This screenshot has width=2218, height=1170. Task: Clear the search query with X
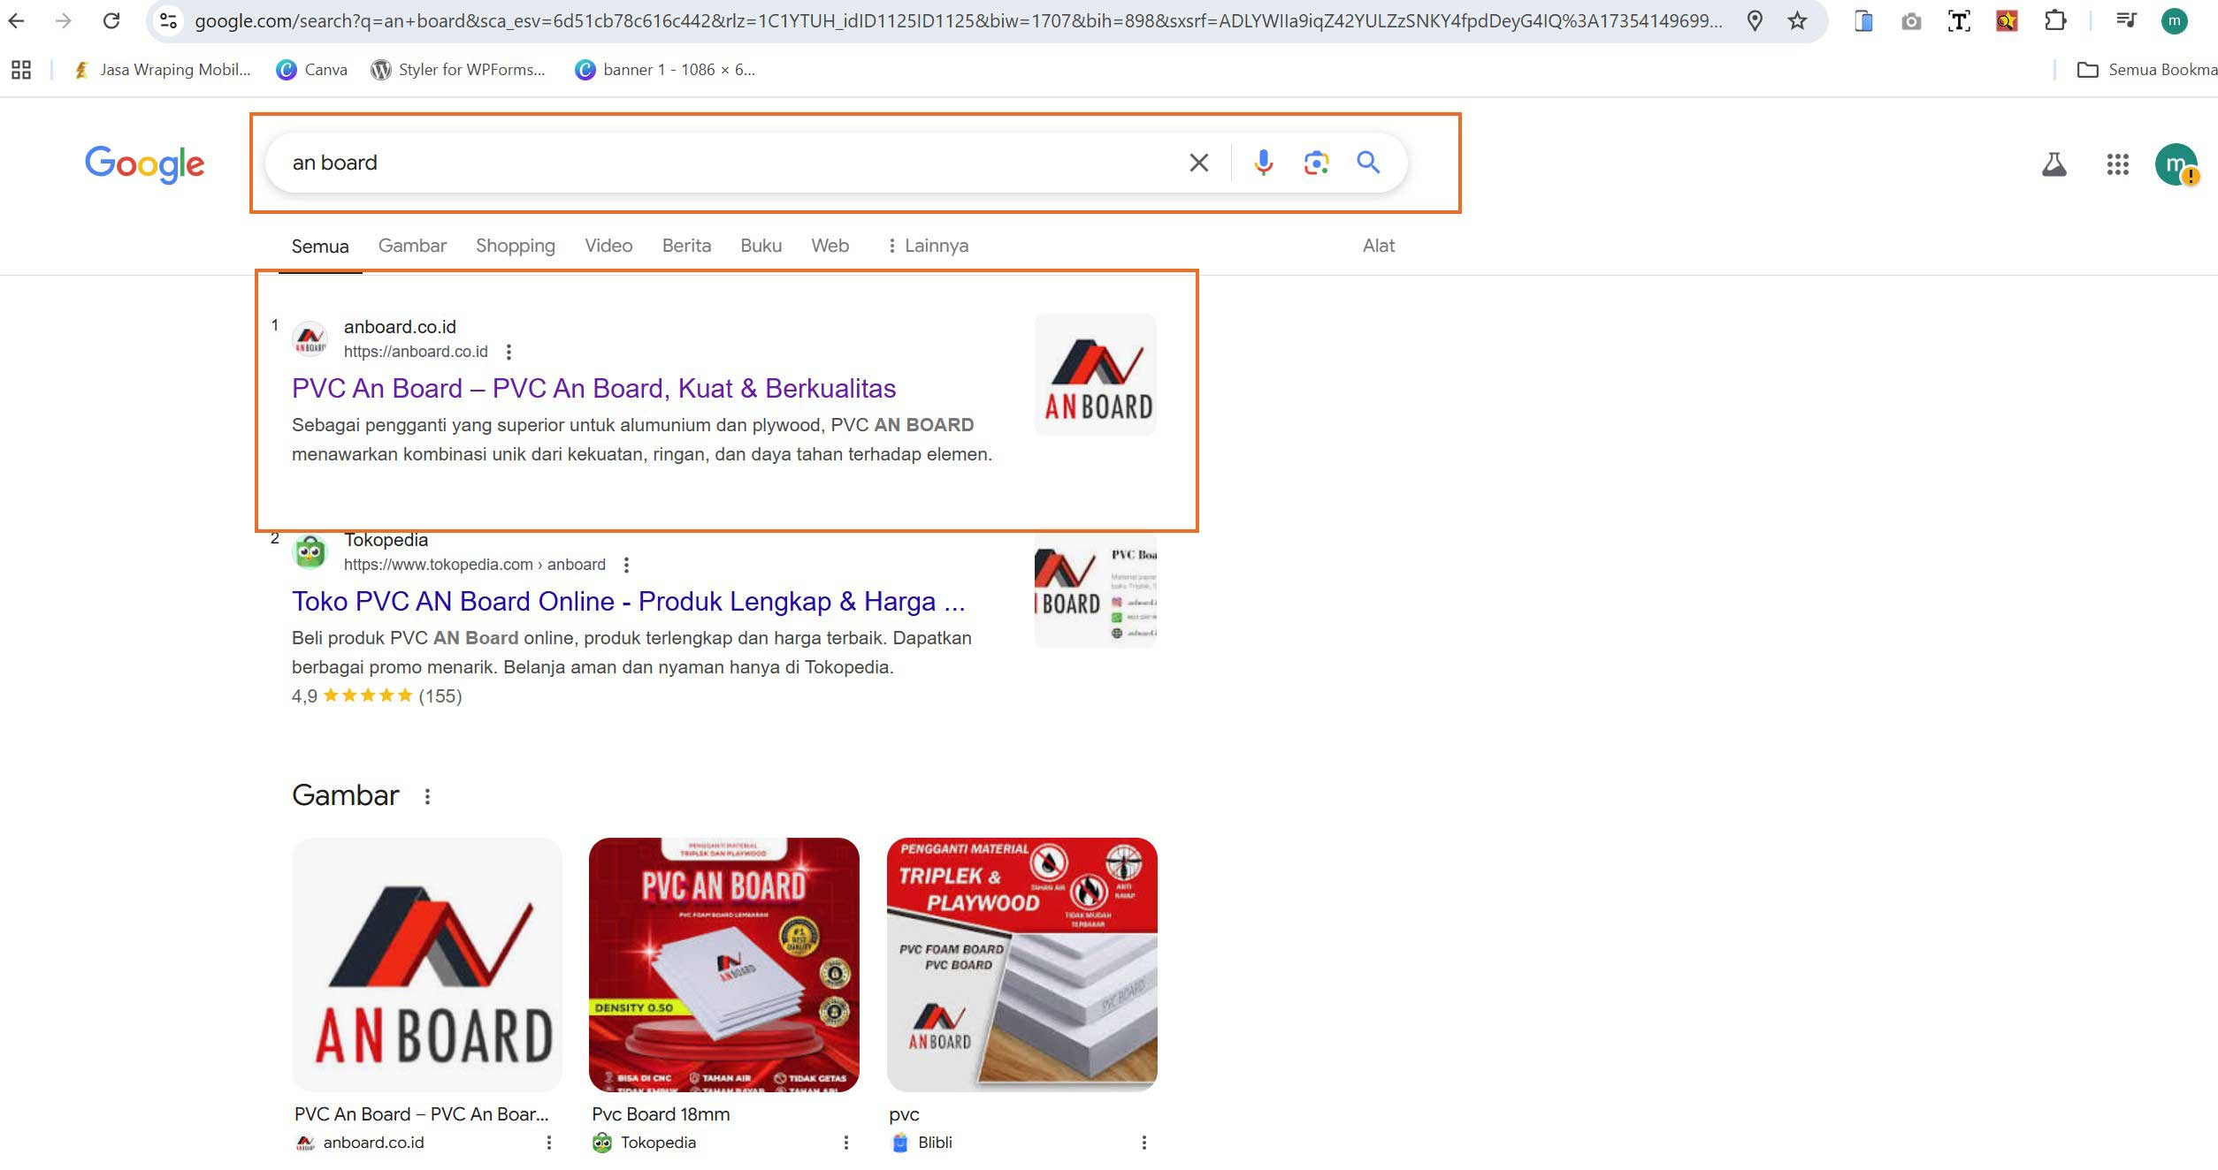point(1198,163)
